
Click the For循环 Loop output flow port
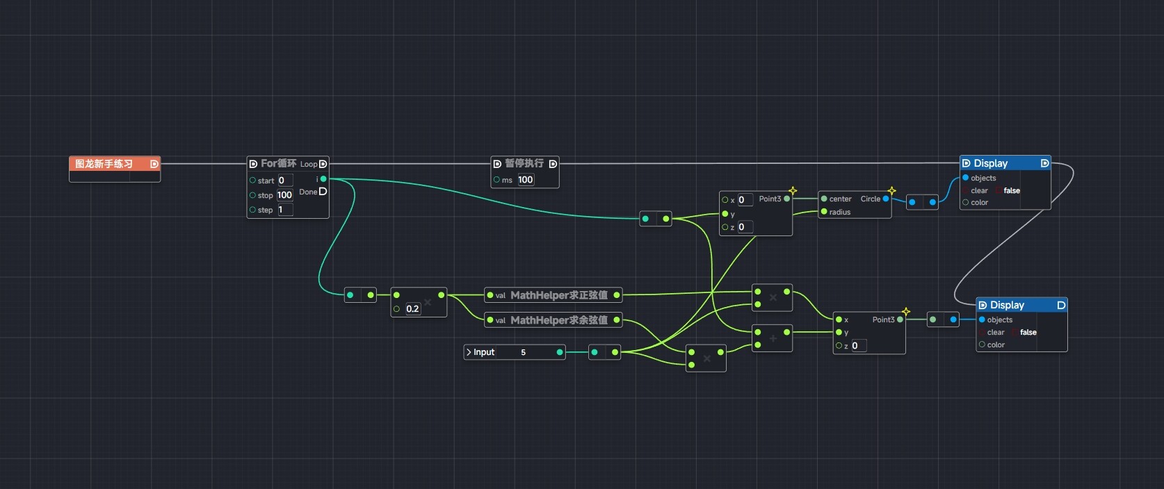pos(323,164)
